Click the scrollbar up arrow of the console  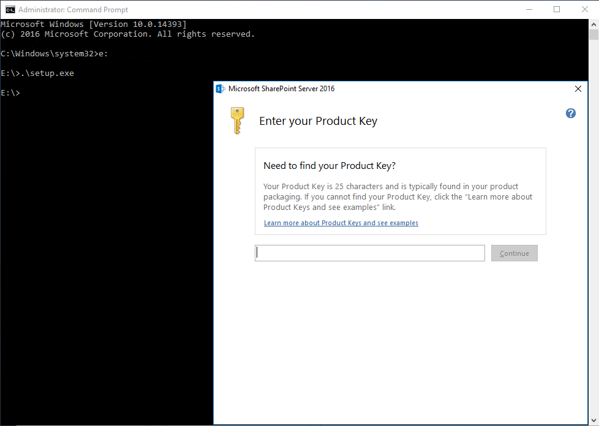click(x=592, y=24)
